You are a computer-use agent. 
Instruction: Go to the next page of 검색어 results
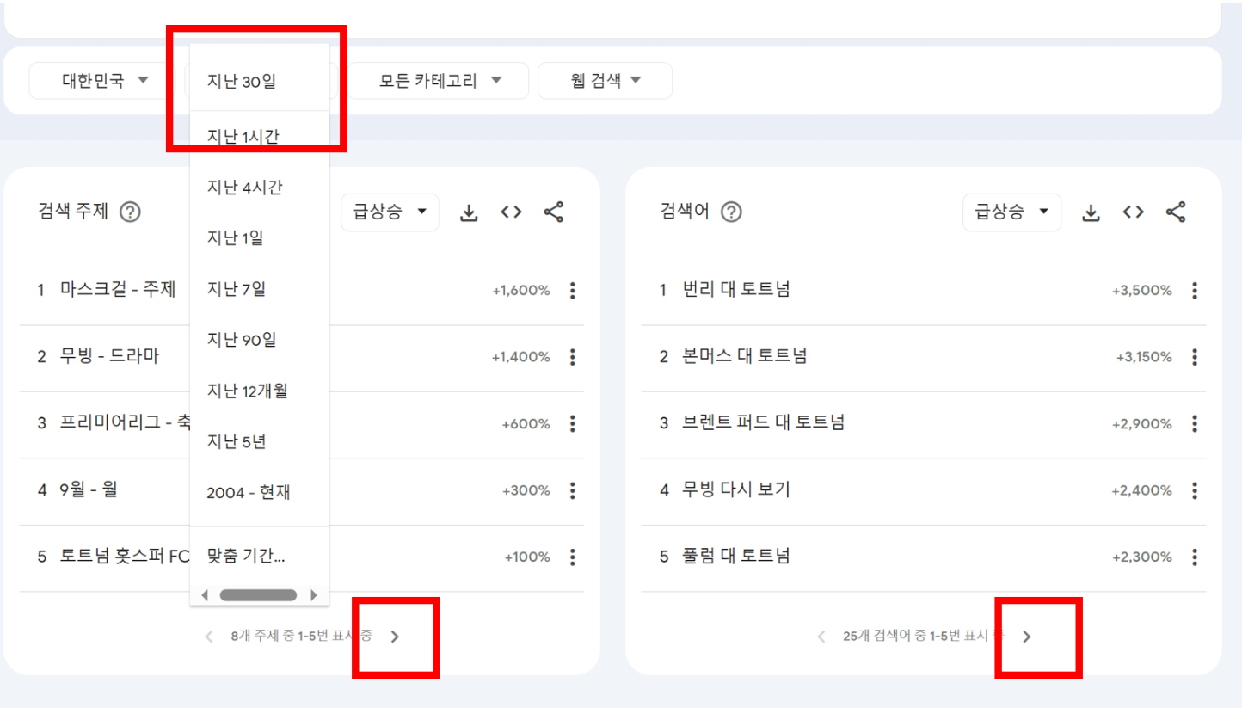1025,636
